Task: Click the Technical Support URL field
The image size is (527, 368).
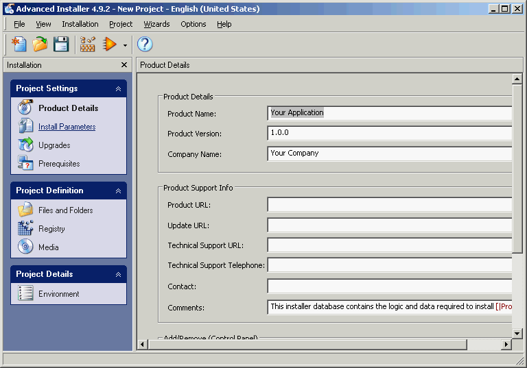Action: (390, 245)
